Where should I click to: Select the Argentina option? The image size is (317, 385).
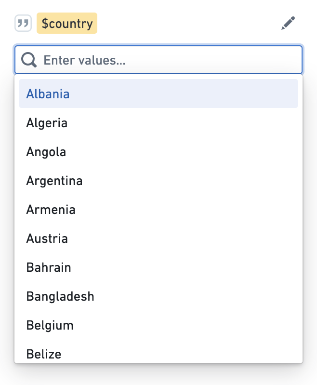(x=158, y=181)
